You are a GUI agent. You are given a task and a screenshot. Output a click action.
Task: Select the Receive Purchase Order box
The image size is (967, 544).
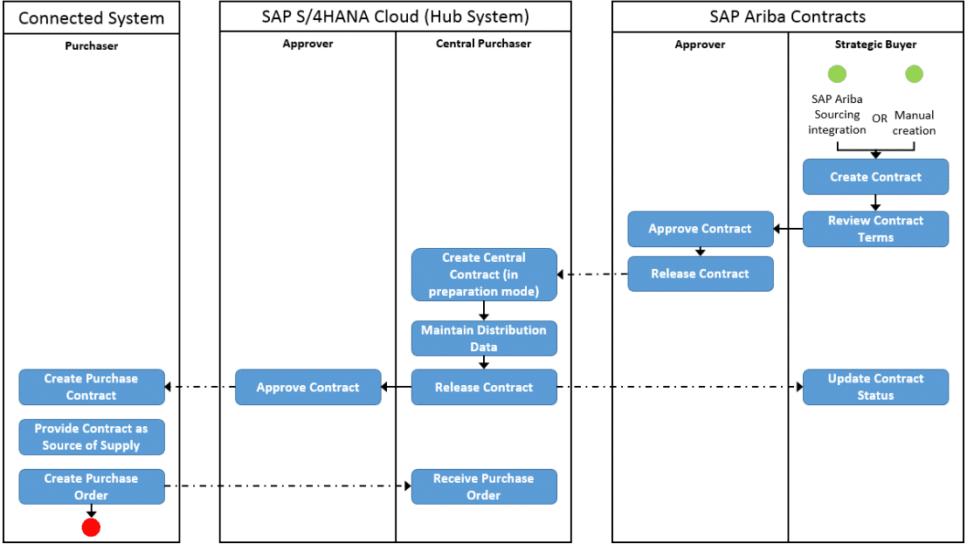pos(484,486)
